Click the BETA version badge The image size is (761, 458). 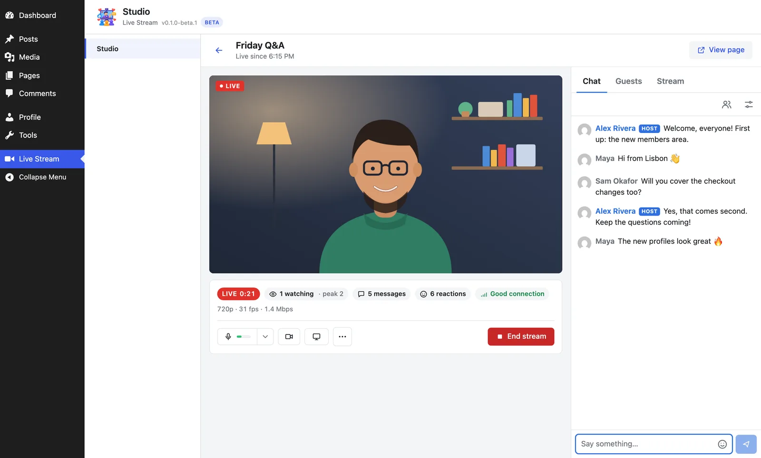coord(212,22)
